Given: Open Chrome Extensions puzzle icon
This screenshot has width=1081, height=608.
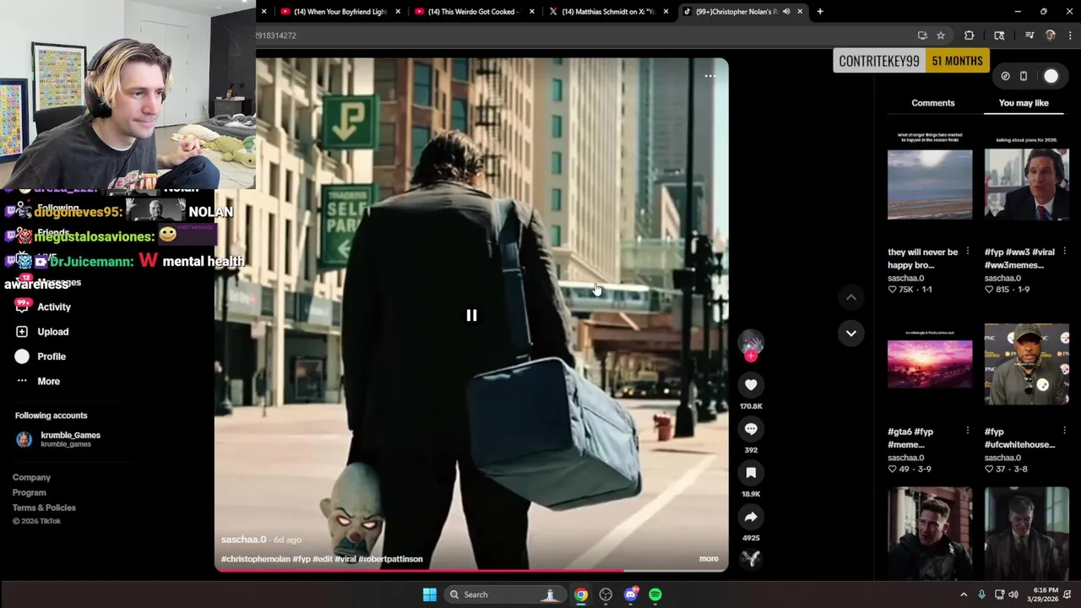Looking at the screenshot, I should click(x=969, y=35).
